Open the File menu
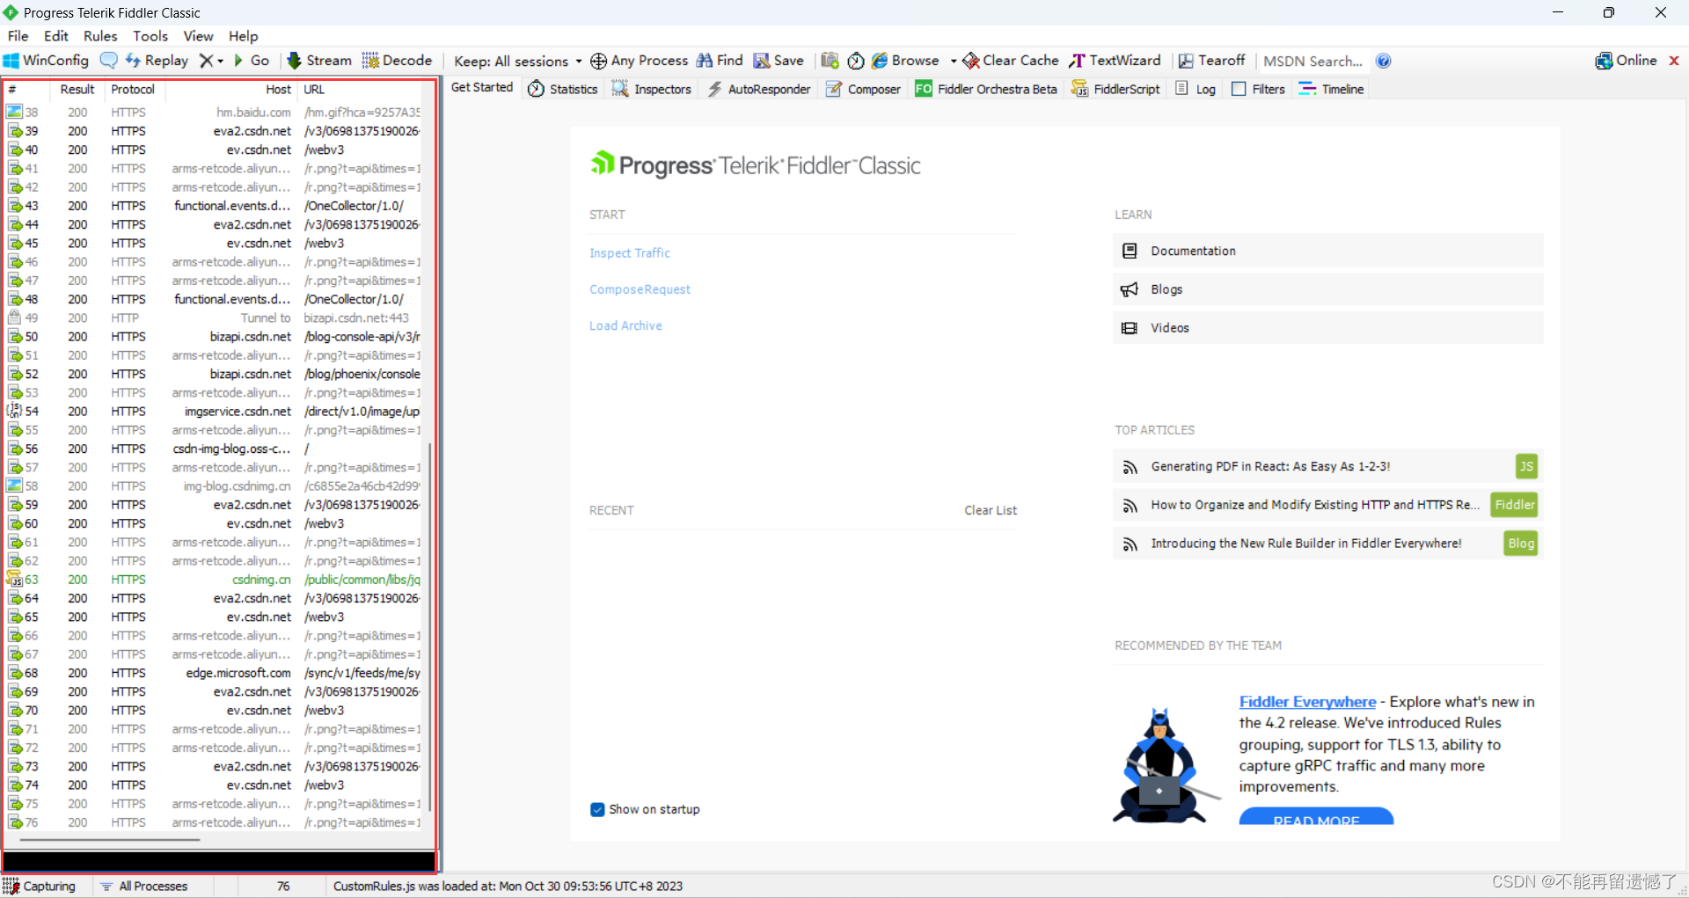 click(18, 36)
